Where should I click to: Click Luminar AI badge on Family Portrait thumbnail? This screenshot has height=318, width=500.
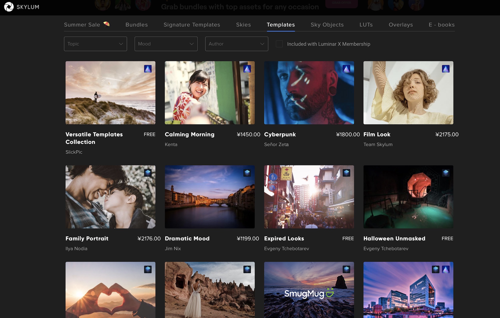coord(148,173)
